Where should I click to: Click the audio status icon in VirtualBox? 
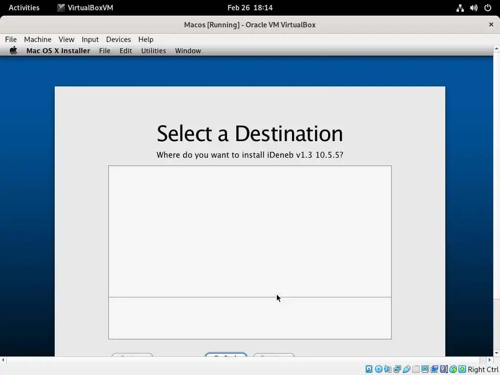pos(388,369)
